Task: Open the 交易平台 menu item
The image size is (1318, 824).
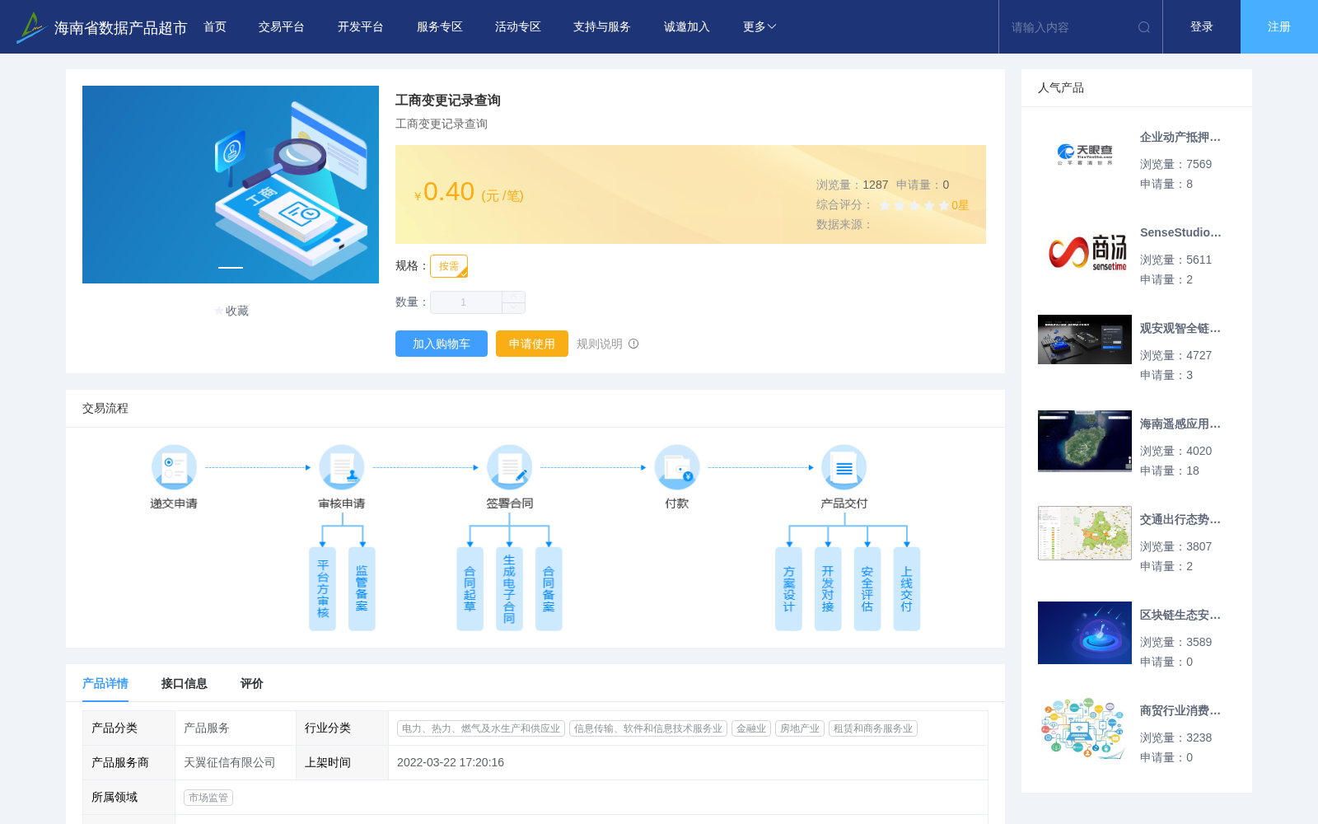Action: (x=282, y=27)
